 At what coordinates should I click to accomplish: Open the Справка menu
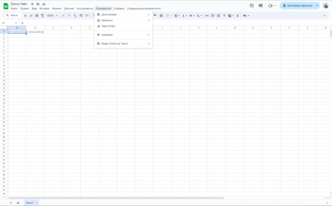click(119, 8)
